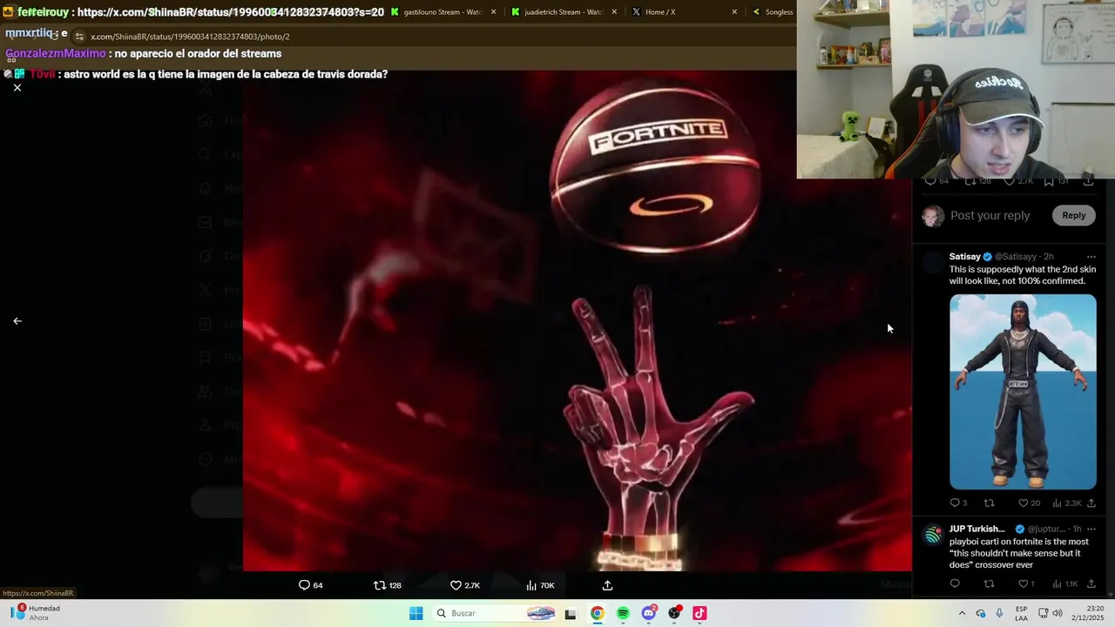The width and height of the screenshot is (1115, 627).
Task: Open taskbar volume control
Action: (1057, 613)
